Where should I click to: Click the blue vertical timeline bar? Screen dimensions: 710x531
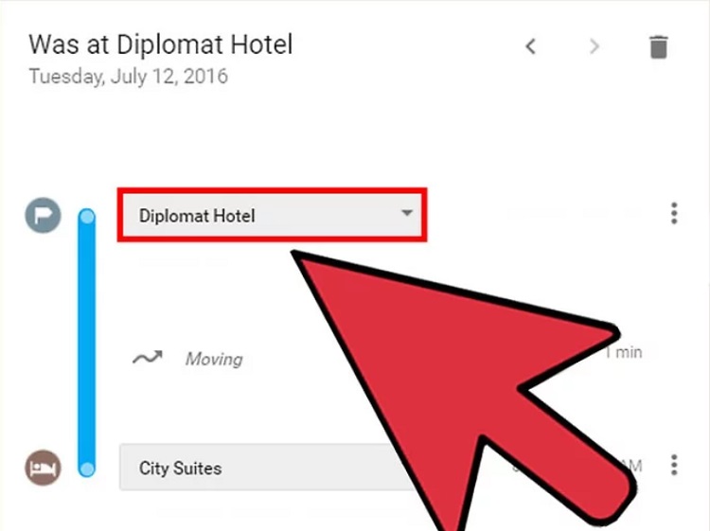[x=87, y=343]
